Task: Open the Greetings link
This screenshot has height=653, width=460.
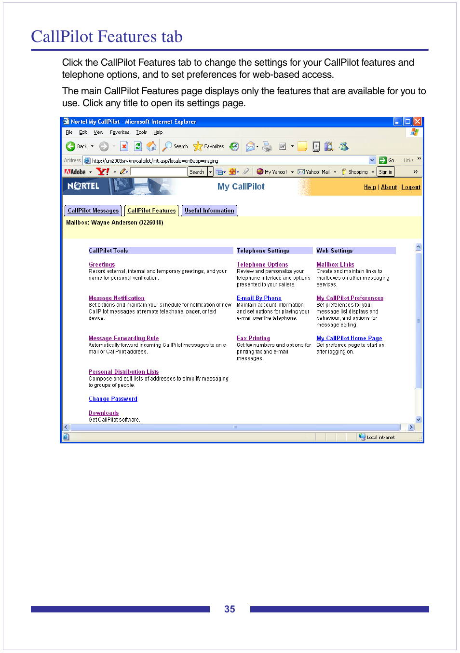Action: click(102, 265)
